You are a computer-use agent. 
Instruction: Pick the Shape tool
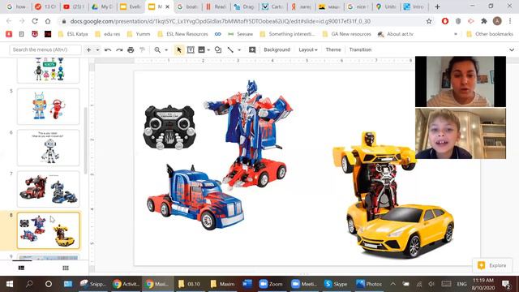(218, 50)
